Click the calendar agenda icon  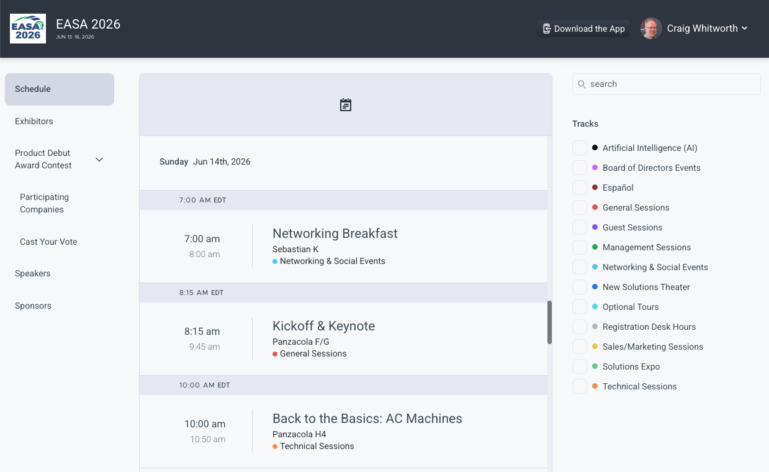pyautogui.click(x=346, y=105)
